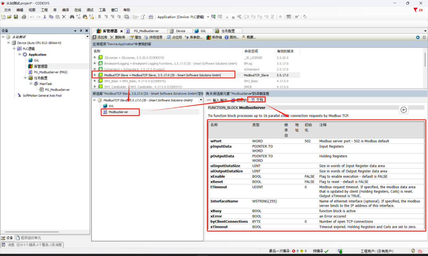Click the shopping cart toolbar icon
Viewport: 428px width, 256px height.
click(297, 17)
